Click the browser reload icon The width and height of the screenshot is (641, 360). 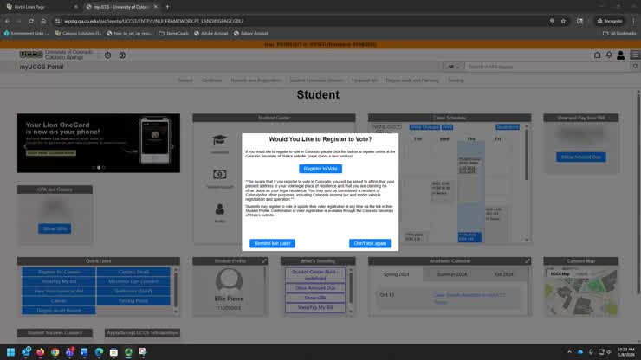[x=31, y=20]
